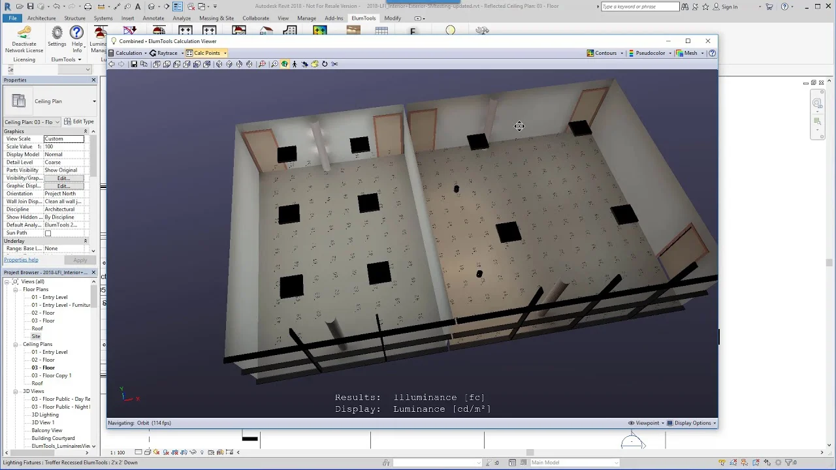
Task: Click the thin lines toggle icon in quick access
Action: [178, 7]
